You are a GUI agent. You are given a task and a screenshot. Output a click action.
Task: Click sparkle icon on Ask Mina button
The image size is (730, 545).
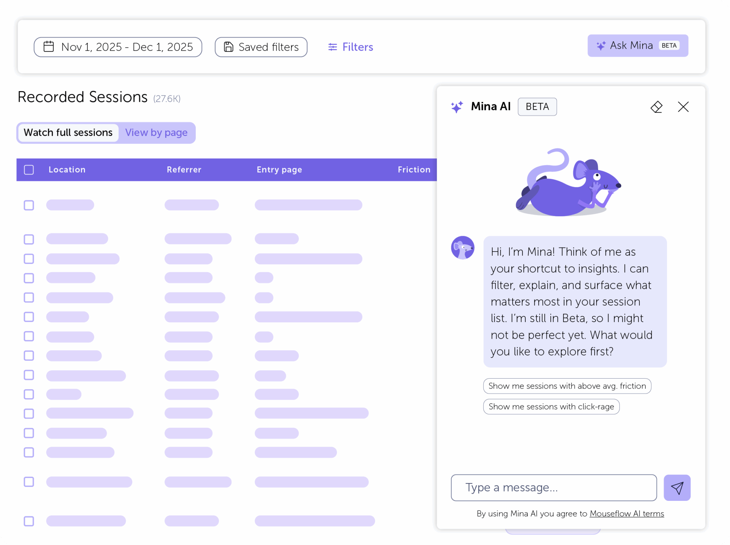601,46
